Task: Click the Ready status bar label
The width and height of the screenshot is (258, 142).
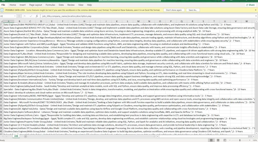Action: (3, 140)
